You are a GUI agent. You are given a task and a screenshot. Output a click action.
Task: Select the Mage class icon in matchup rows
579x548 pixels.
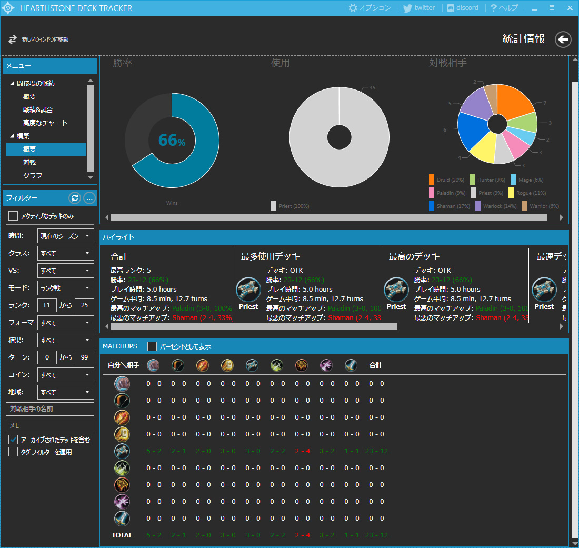[x=122, y=417]
